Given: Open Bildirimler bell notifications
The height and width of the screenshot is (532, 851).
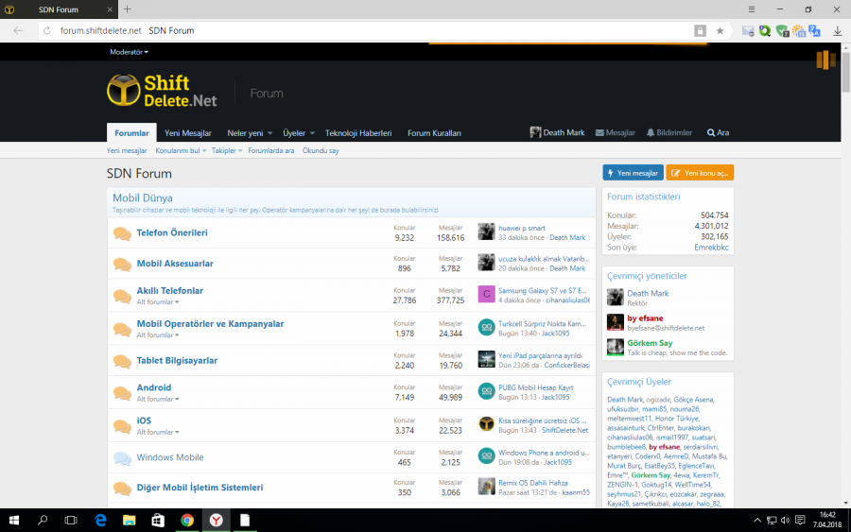Looking at the screenshot, I should pyautogui.click(x=669, y=133).
